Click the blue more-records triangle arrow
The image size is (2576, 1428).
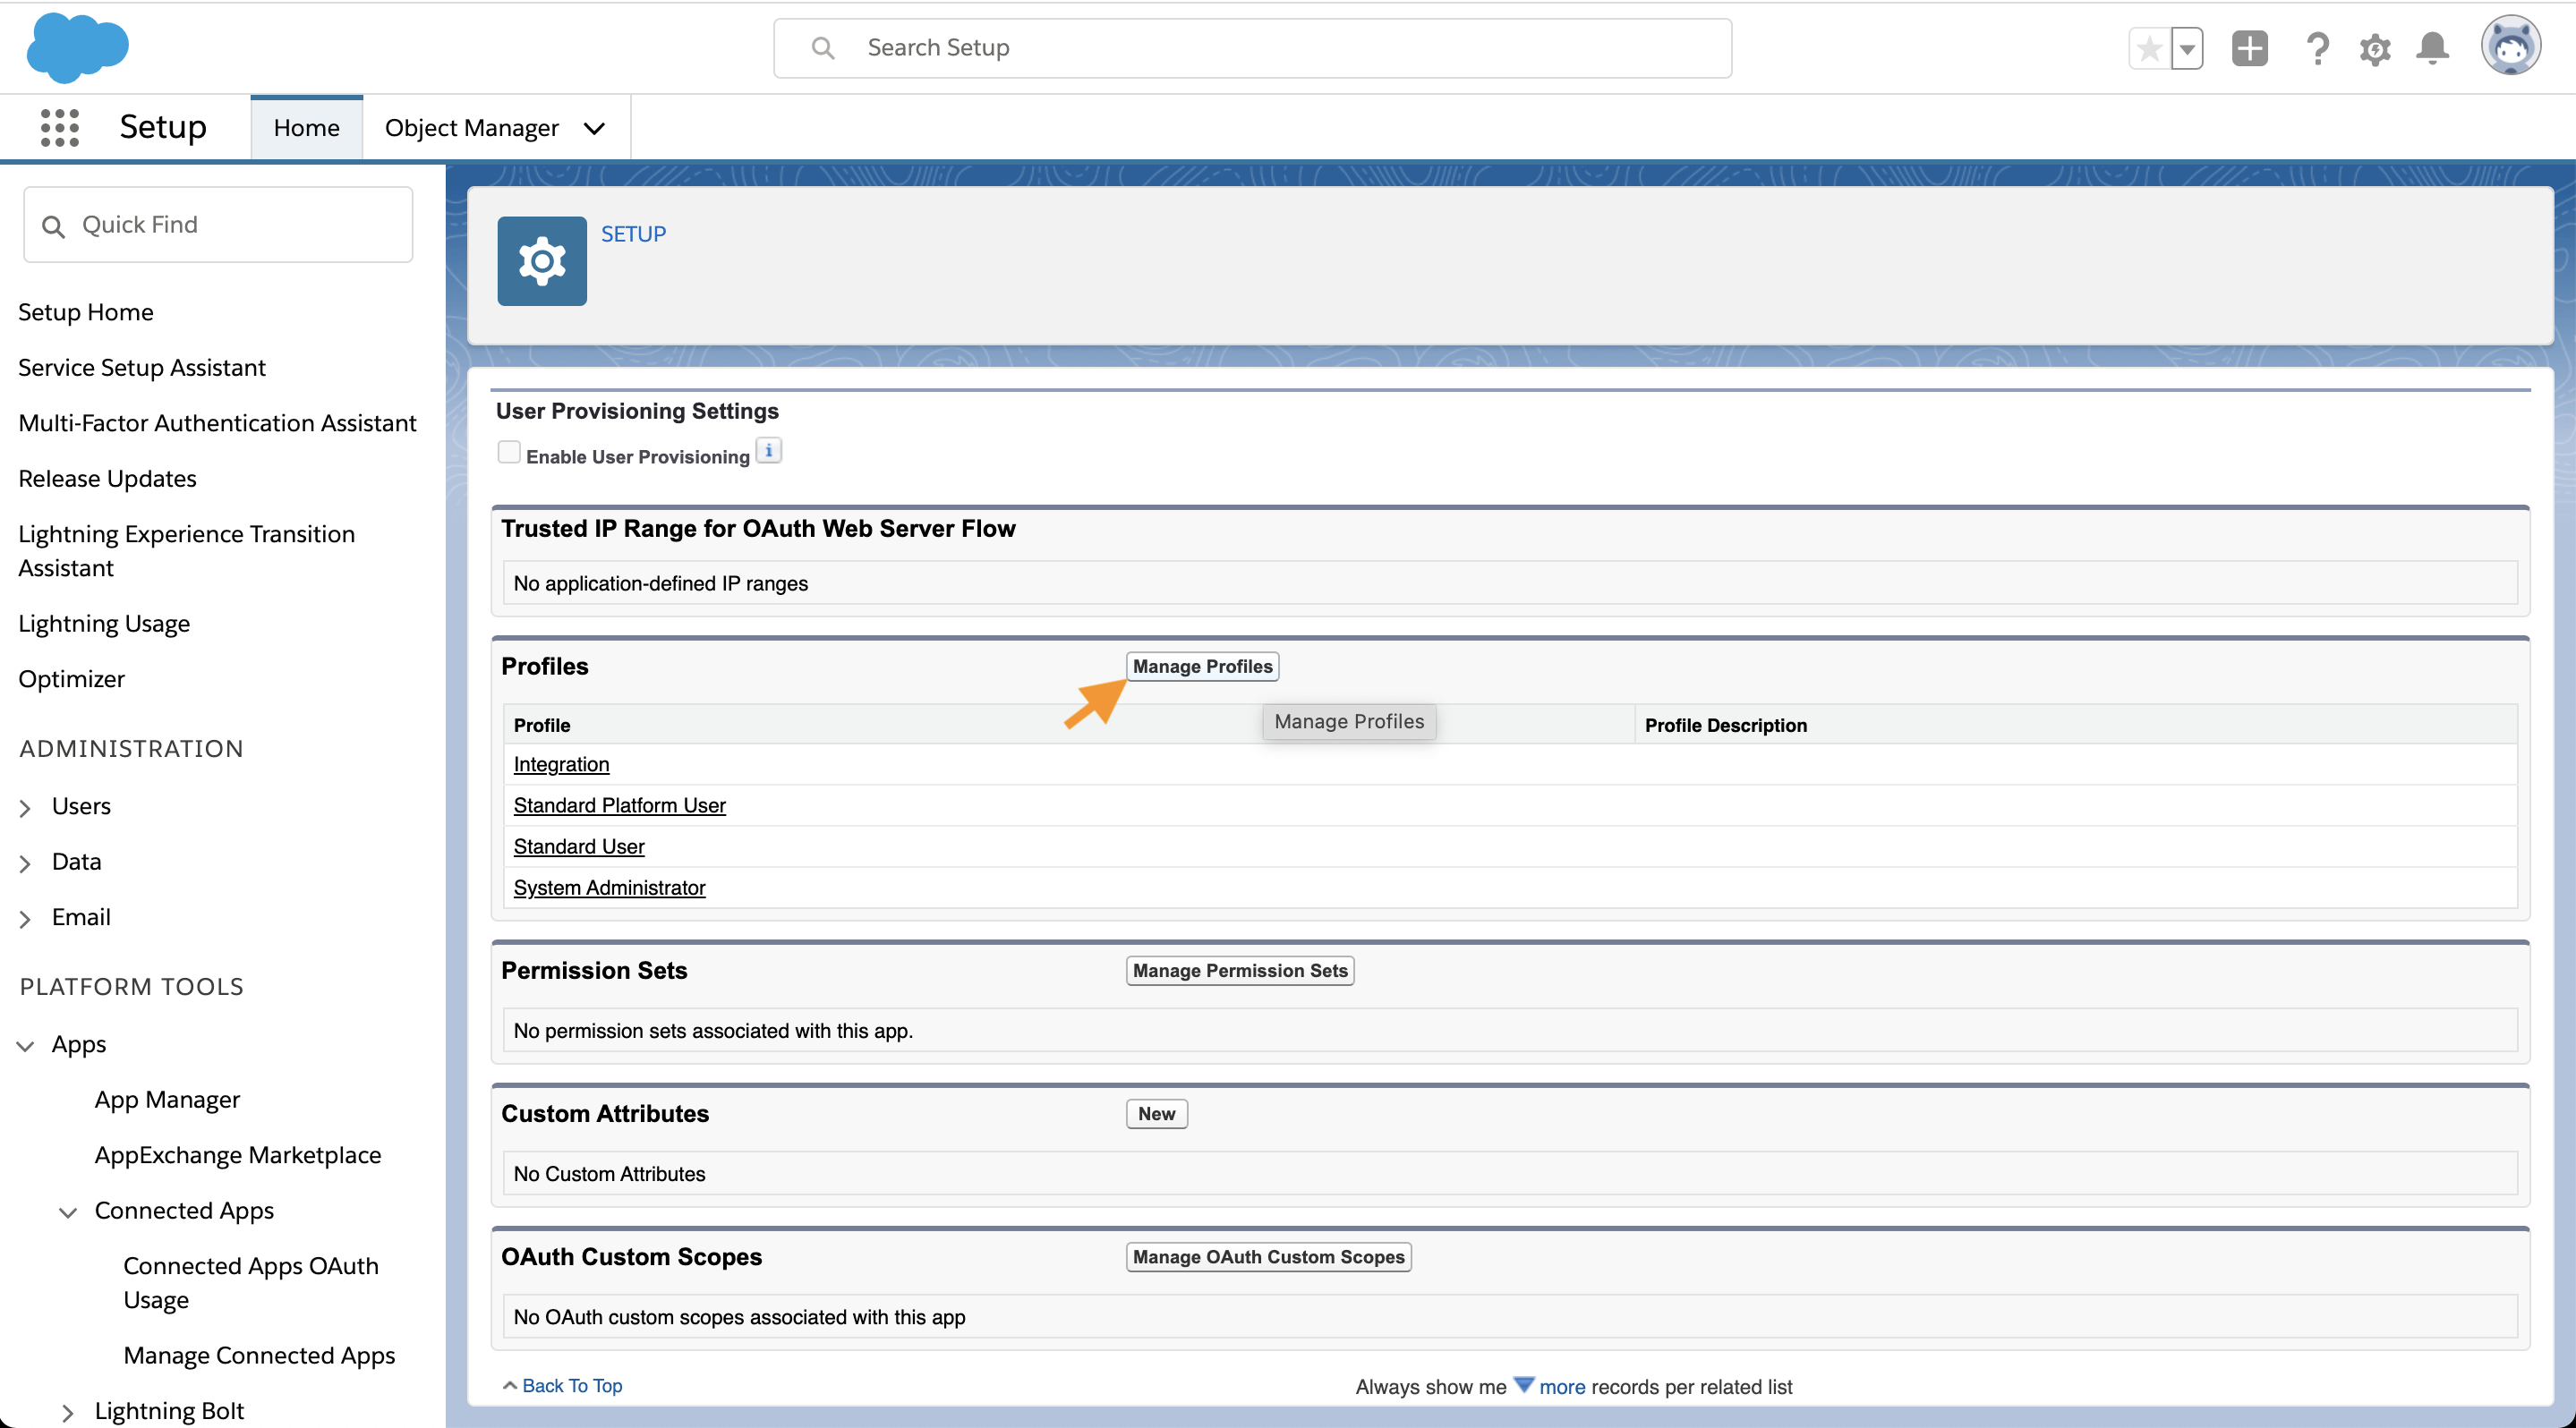pos(1523,1385)
